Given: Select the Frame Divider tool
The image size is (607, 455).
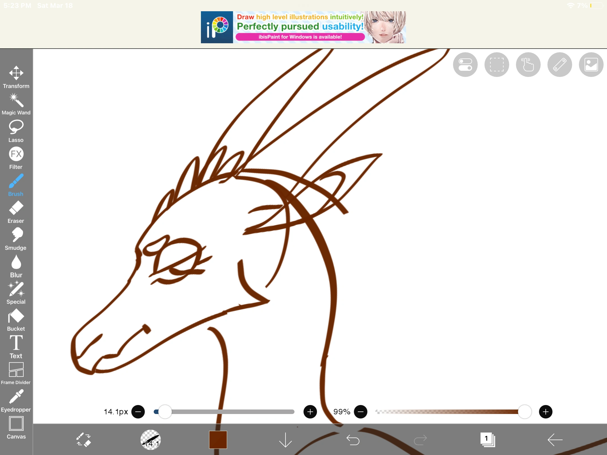Looking at the screenshot, I should (16, 373).
